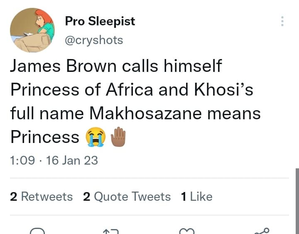
Task: Open the three-dot tweet options menu
Action: (282, 21)
